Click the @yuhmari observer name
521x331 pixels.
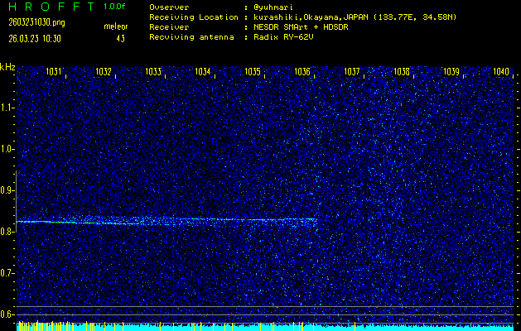(275, 7)
